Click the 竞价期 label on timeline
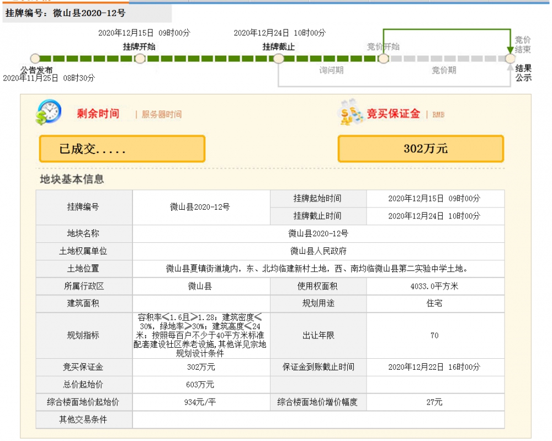 point(444,70)
